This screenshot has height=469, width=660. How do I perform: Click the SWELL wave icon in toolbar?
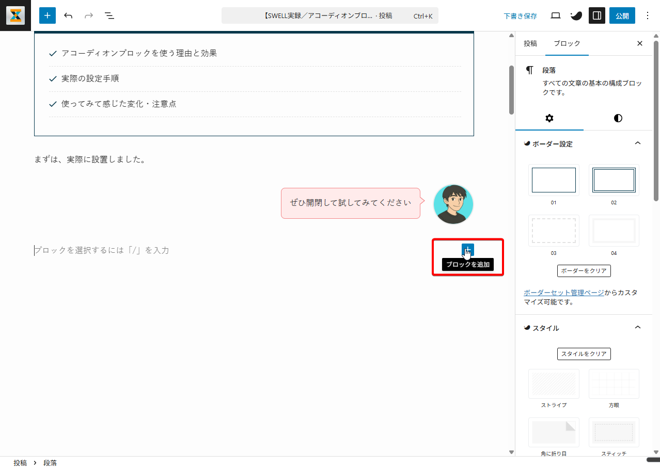click(576, 15)
